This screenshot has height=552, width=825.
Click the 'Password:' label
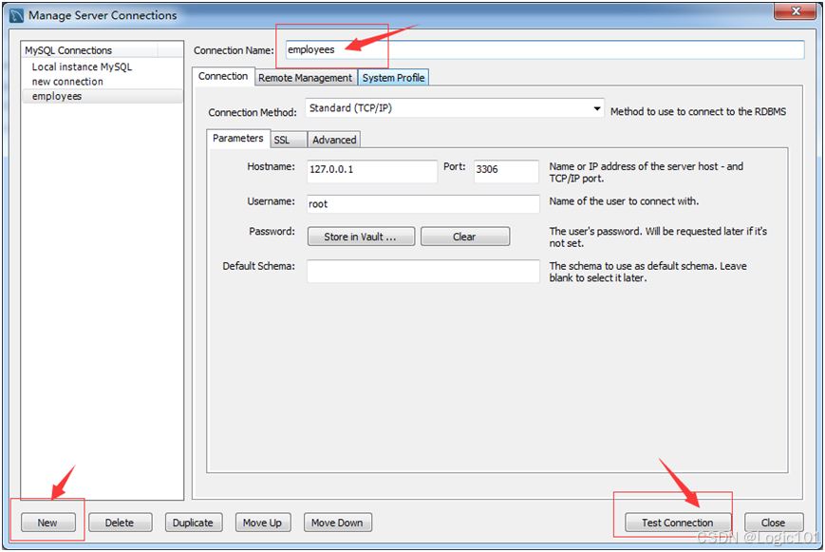tap(272, 231)
